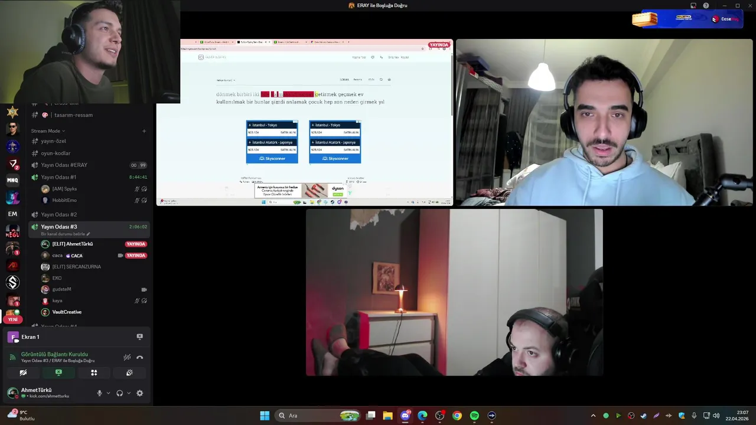Open the Steam tray icon
This screenshot has width=756, height=425.
643,416
